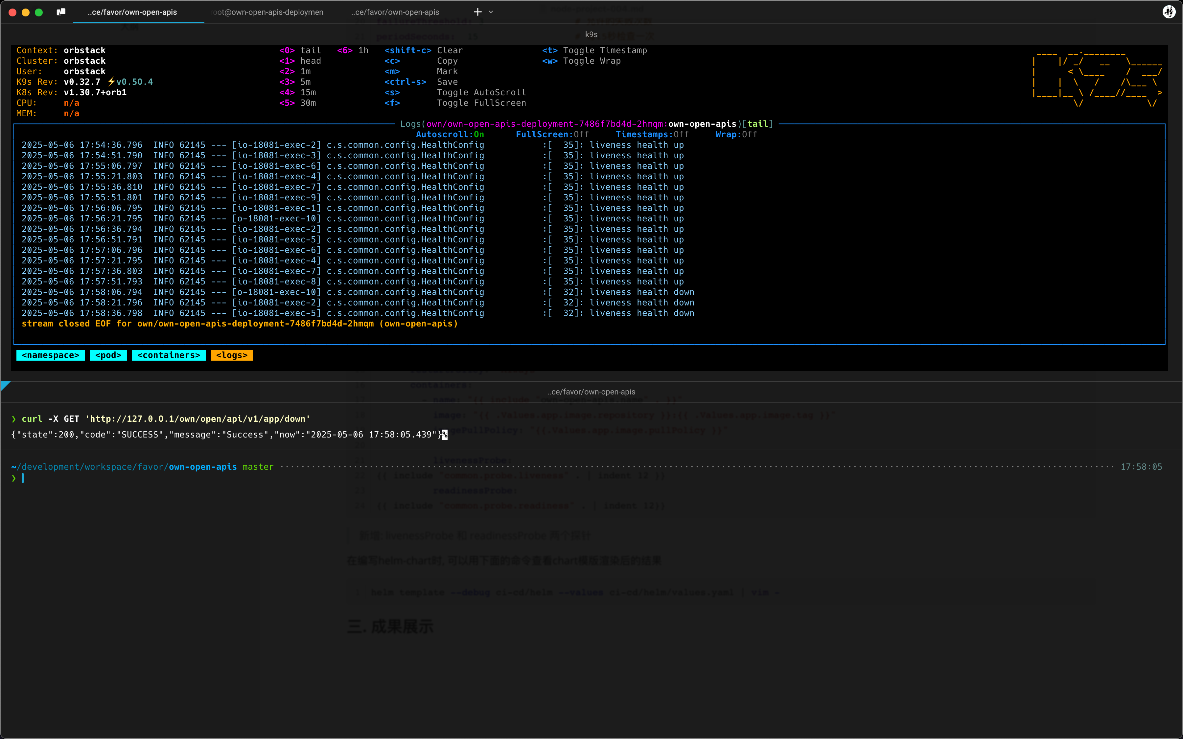The image size is (1183, 739).
Task: Toggle Autoscroll:On in the logs header
Action: (x=450, y=134)
